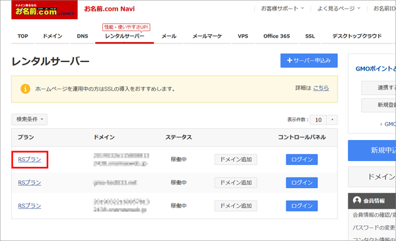Open the first RSプラン link in the red box
Viewport: 396px width, 241px height.
point(30,159)
